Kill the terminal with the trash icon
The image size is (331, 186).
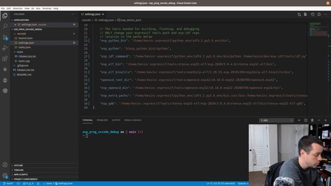pos(312,120)
